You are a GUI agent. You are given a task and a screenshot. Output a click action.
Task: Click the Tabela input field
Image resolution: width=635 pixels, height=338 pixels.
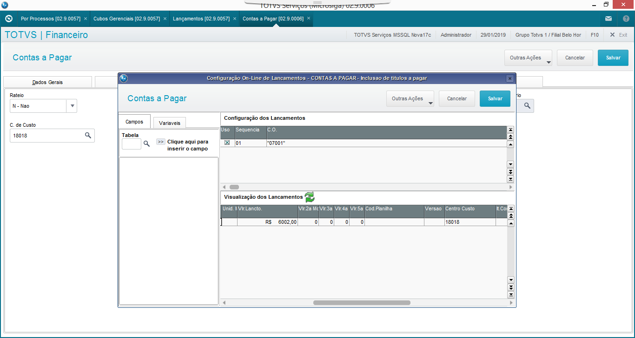pyautogui.click(x=132, y=144)
